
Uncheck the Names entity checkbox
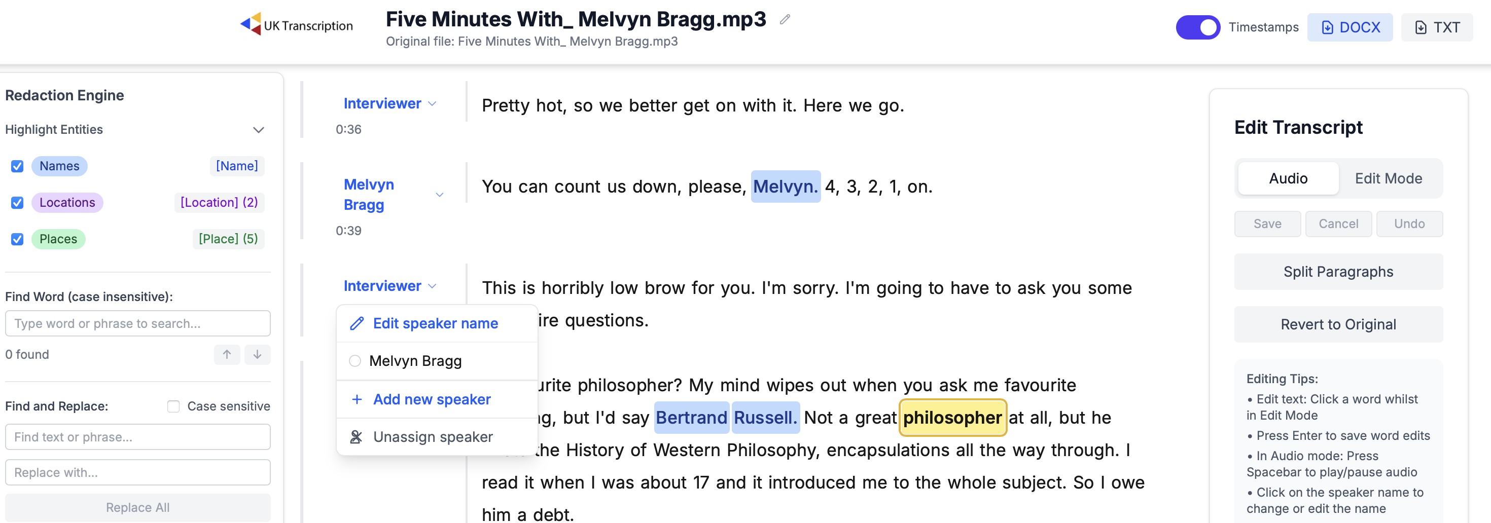coord(17,166)
